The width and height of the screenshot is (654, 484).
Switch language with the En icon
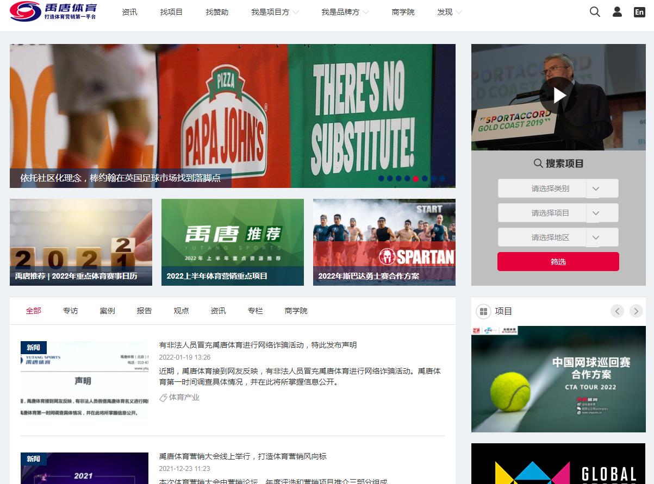coord(639,12)
